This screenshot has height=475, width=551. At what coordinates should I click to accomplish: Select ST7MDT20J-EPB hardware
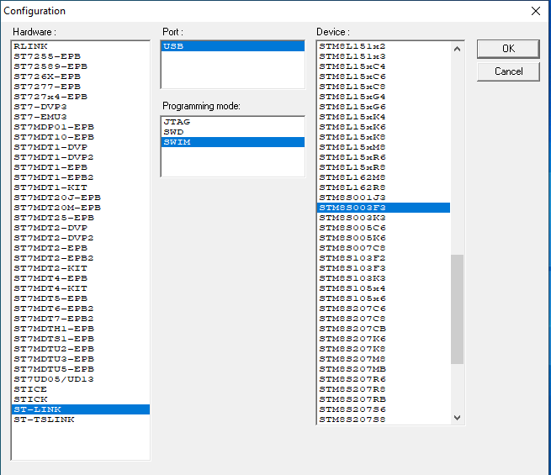click(x=81, y=198)
